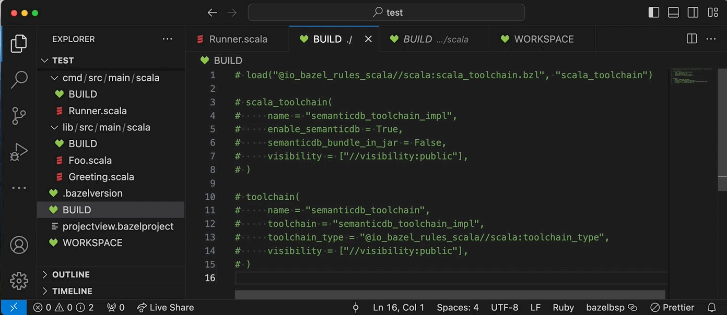This screenshot has width=727, height=315.
Task: Switch to the Runner.scala tab
Action: (x=238, y=39)
